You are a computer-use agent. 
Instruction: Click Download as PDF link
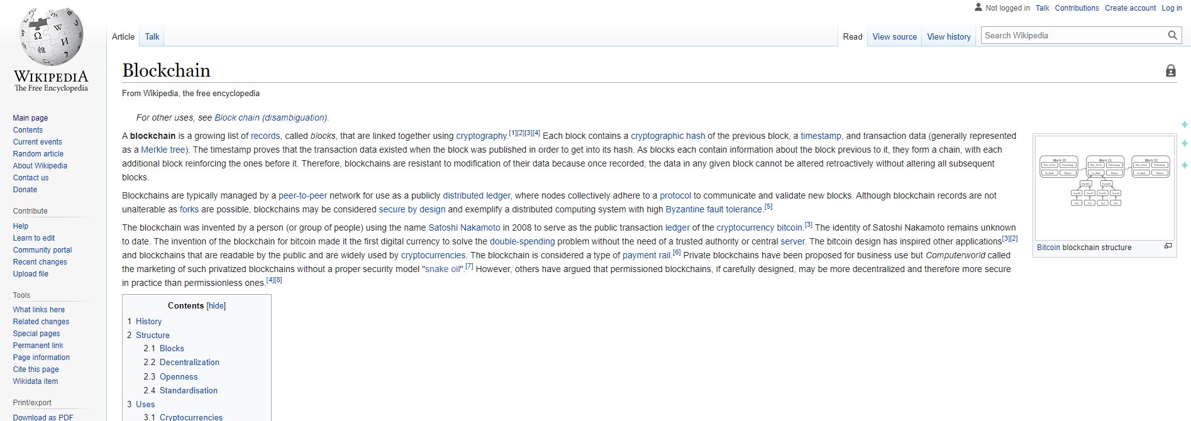(x=43, y=417)
